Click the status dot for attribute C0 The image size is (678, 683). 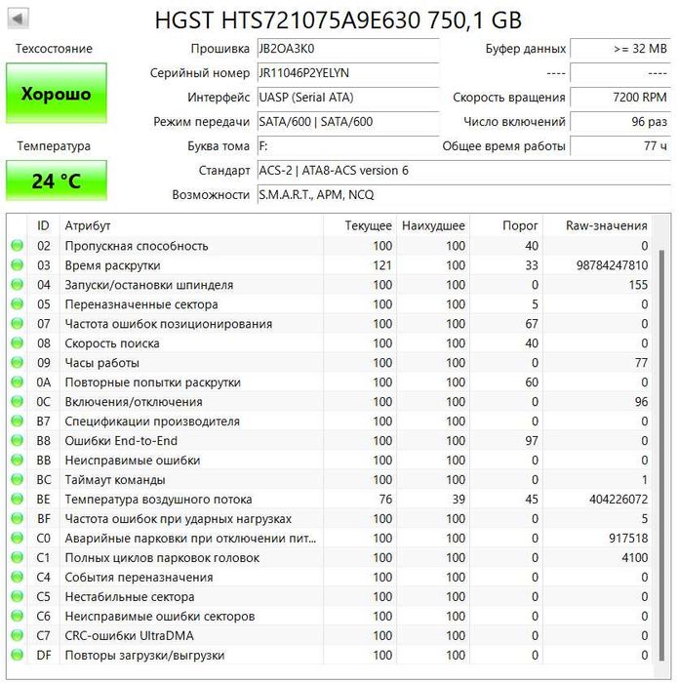[x=17, y=538]
